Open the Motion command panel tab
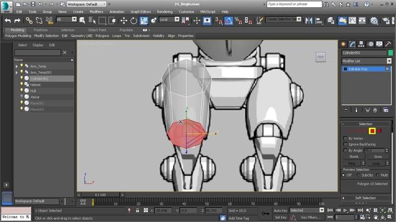The height and width of the screenshot is (222, 396). [x=371, y=44]
